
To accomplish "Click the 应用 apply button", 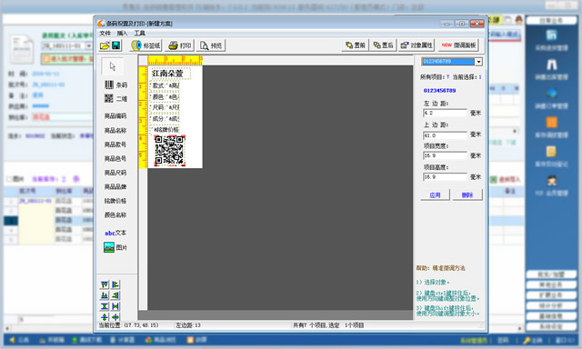I will click(x=435, y=194).
